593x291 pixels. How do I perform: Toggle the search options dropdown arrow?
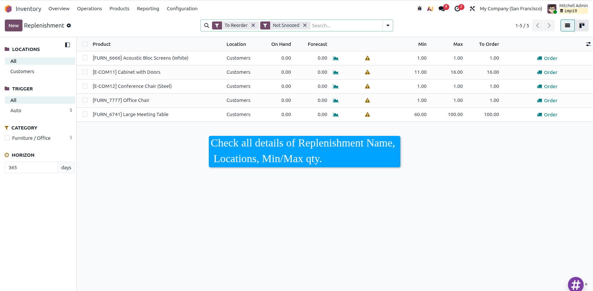click(388, 25)
